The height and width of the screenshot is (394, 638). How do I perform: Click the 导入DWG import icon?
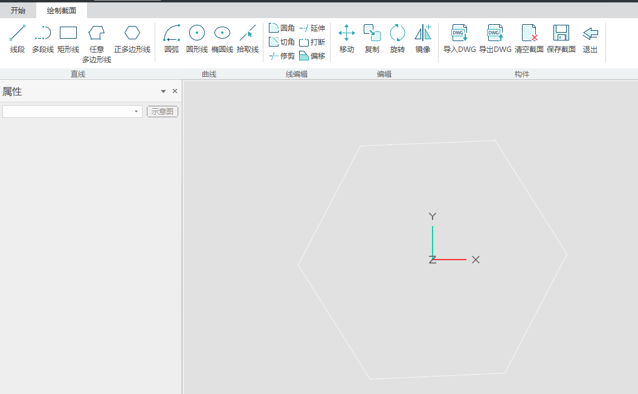coord(460,39)
